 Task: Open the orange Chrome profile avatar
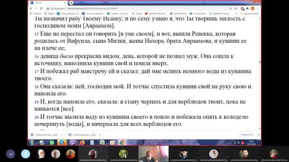(253, 9)
